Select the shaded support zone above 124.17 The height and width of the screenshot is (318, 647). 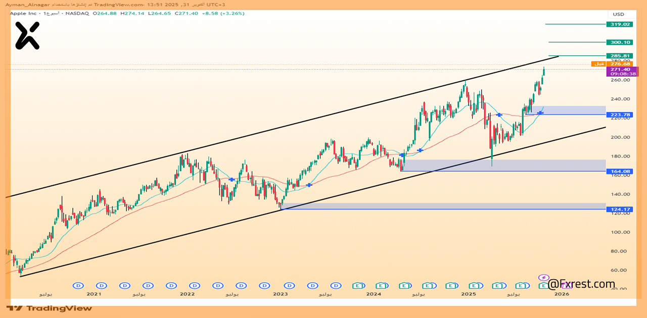coord(445,206)
